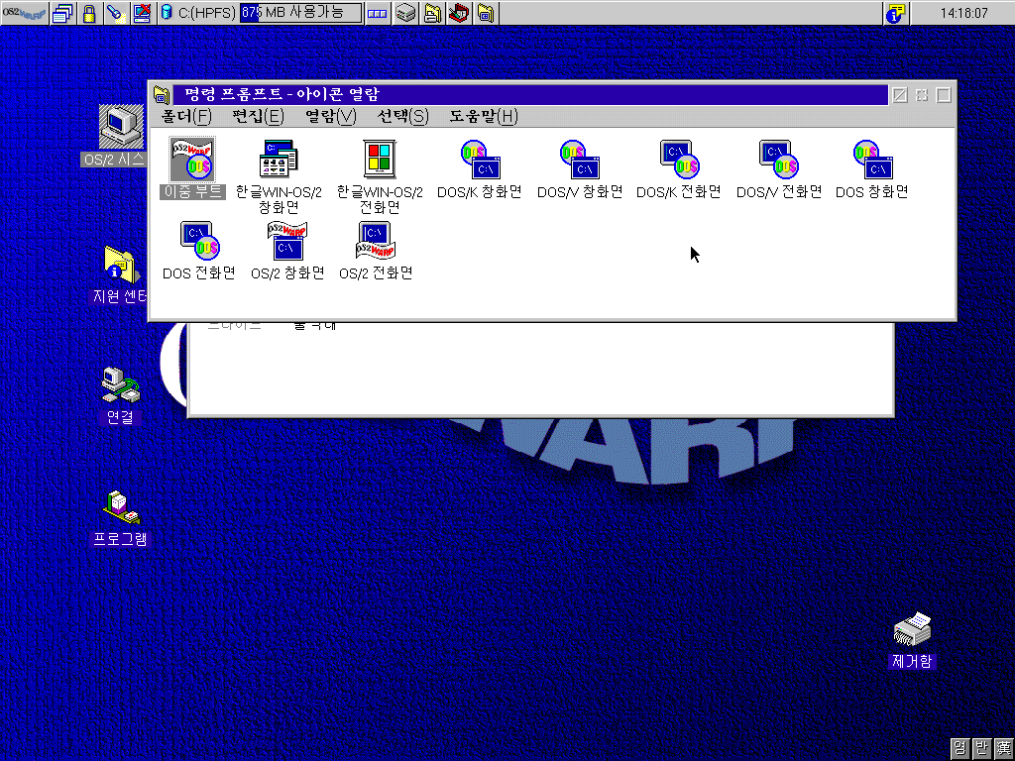
Task: Open the folder system menu icon in title bar
Action: (x=162, y=95)
